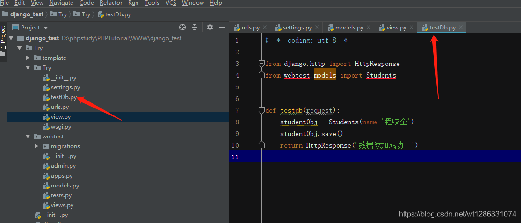
Task: Click the fold end marker at line 10
Action: pyautogui.click(x=261, y=145)
